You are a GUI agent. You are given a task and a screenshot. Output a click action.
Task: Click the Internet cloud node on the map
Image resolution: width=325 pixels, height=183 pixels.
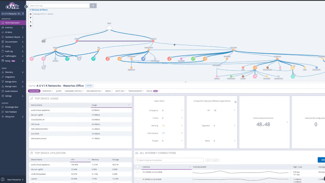pyautogui.click(x=109, y=28)
